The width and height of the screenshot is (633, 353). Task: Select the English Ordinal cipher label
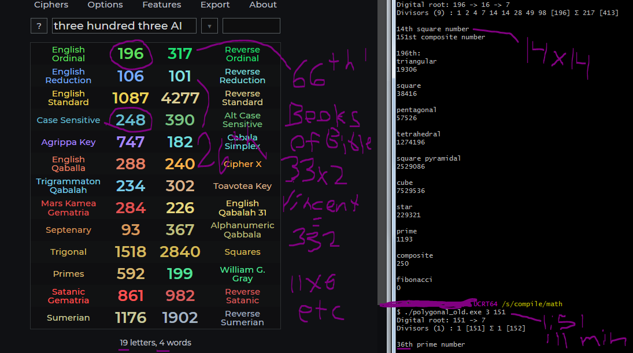68,54
